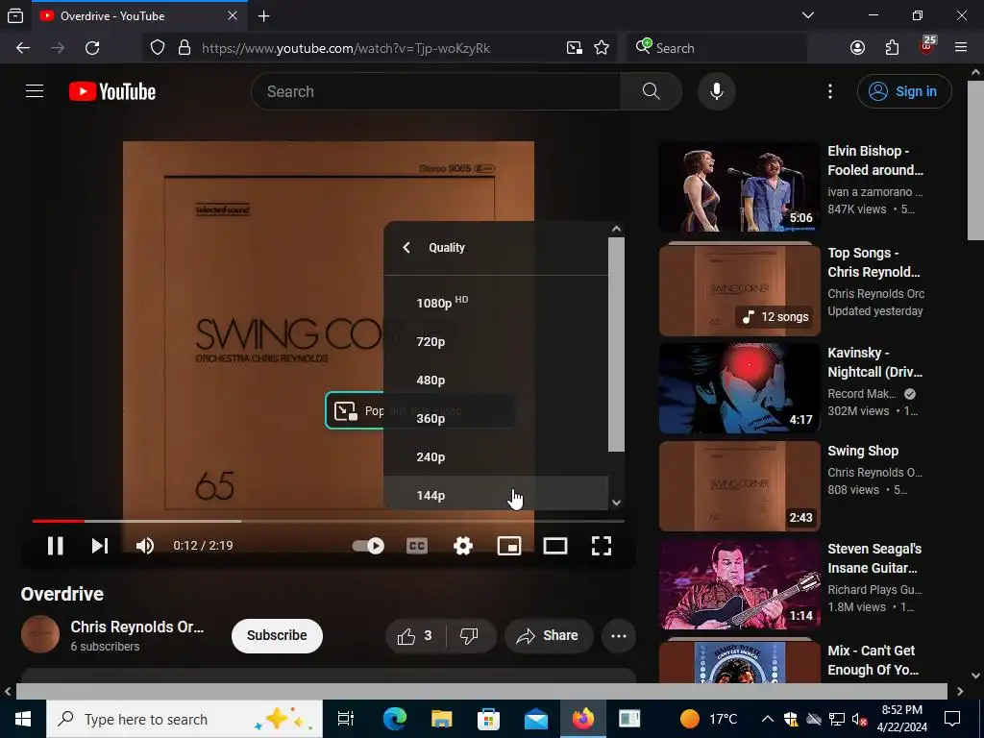Open the uBlock extension icon with badge
The height and width of the screenshot is (738, 984).
tap(927, 46)
